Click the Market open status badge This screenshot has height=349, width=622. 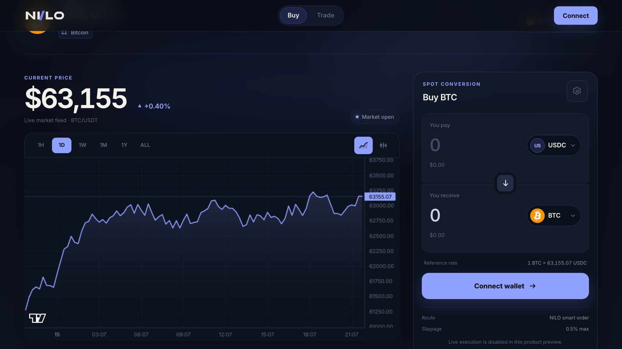pyautogui.click(x=375, y=117)
